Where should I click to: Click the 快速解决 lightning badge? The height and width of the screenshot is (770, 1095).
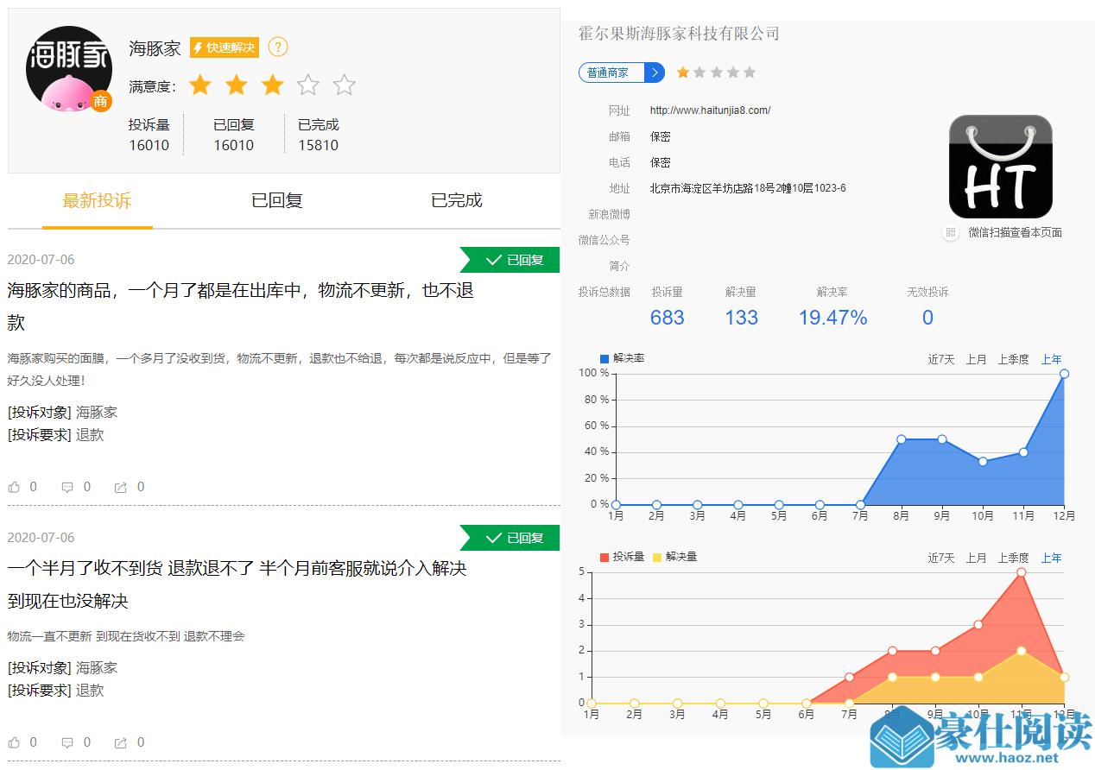tap(225, 47)
